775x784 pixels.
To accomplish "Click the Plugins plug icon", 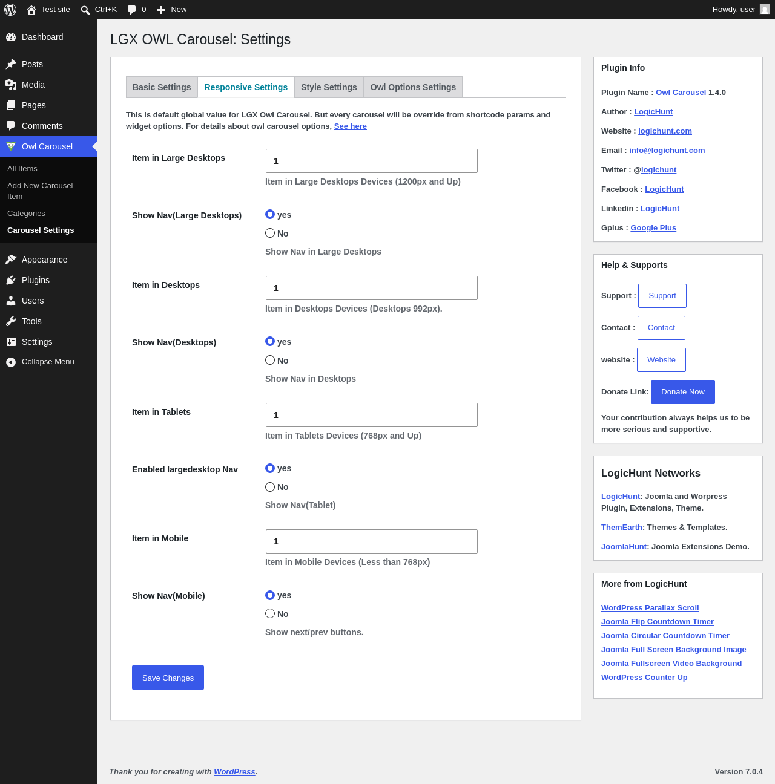I will coord(11,280).
